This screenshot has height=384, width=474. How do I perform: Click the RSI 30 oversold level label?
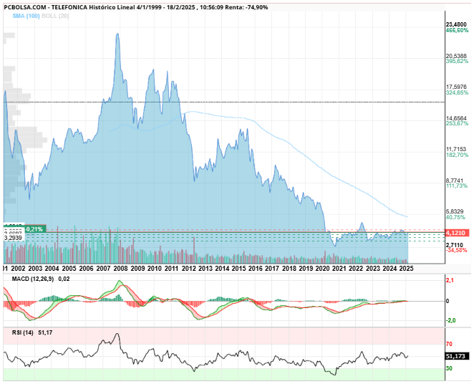(x=449, y=368)
